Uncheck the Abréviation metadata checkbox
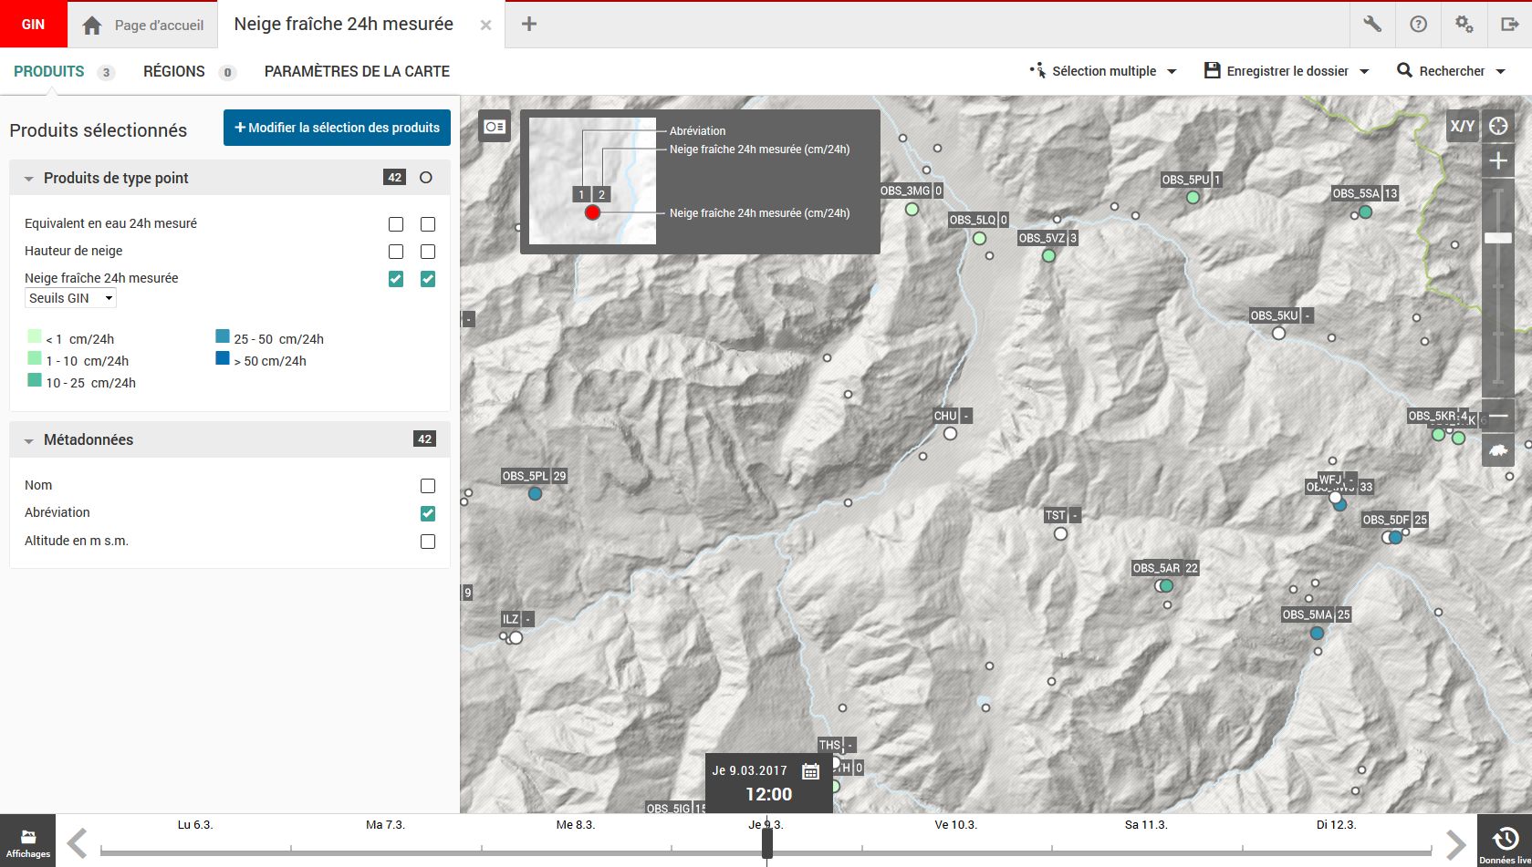Screen dimensions: 1532x867 point(428,513)
